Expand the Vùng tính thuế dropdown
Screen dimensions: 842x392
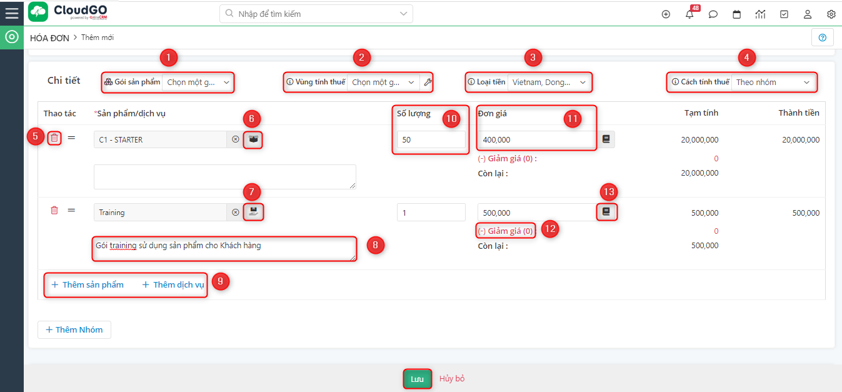383,83
